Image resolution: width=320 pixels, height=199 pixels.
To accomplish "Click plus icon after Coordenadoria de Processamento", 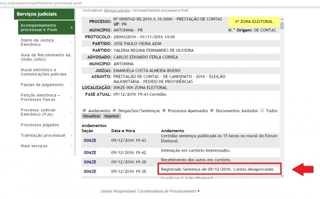I will (198, 191).
